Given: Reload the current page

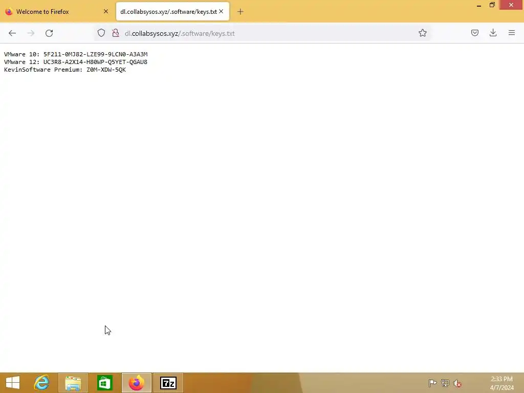Looking at the screenshot, I should (x=49, y=33).
